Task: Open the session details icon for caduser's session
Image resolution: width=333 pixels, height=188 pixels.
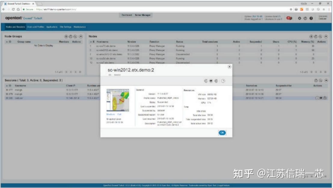Action: click(x=317, y=98)
